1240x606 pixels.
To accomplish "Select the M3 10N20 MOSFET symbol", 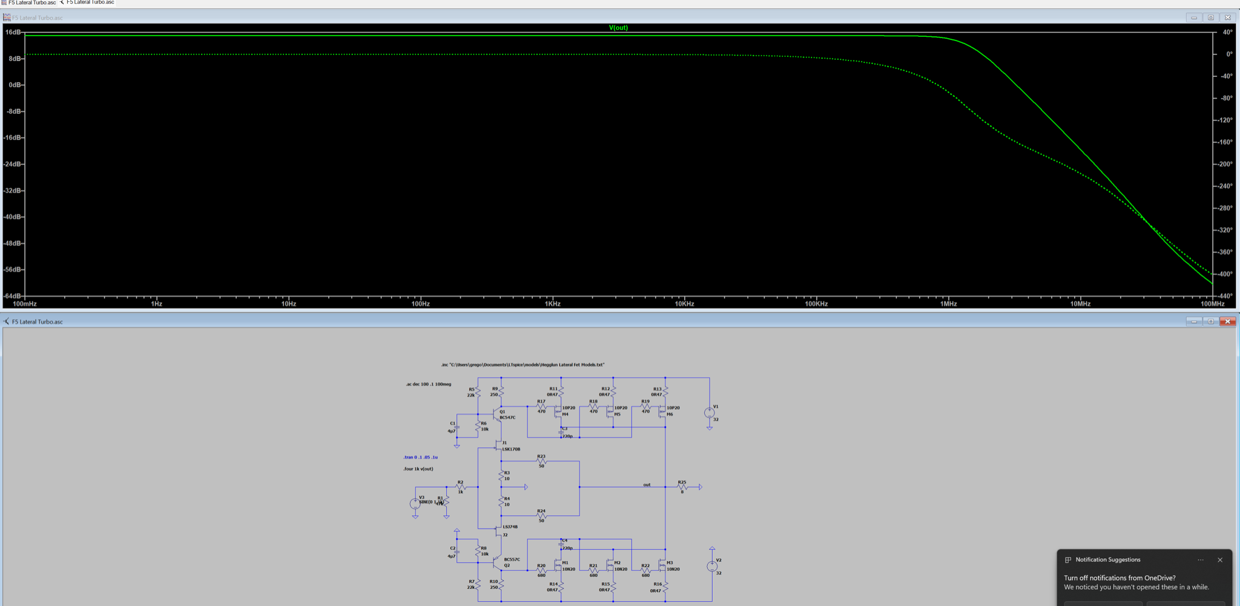I will 662,565.
